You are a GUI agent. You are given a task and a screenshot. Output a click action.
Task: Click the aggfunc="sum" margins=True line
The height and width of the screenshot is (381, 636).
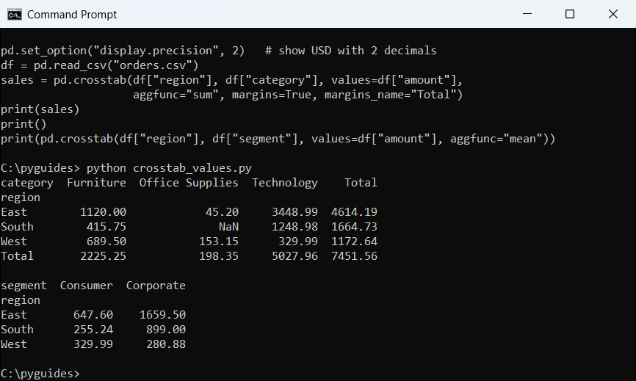[297, 95]
